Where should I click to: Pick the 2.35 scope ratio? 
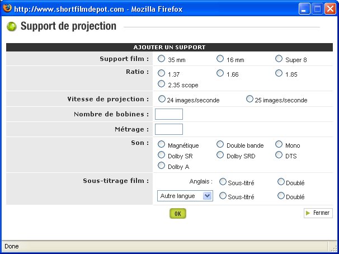pos(162,84)
